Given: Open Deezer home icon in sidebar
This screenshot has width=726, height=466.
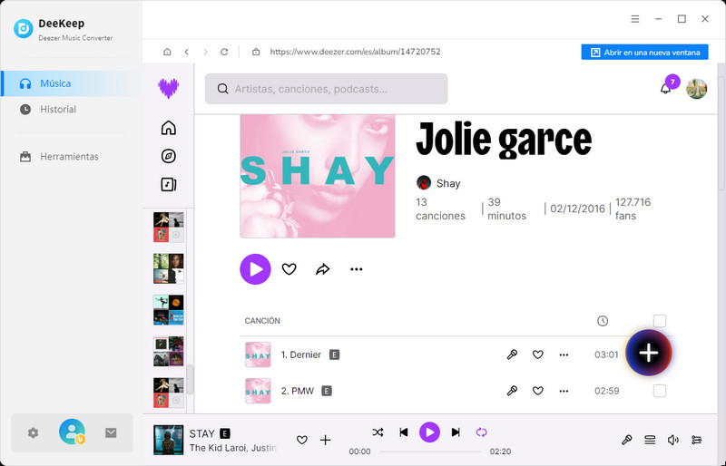Looking at the screenshot, I should point(169,128).
